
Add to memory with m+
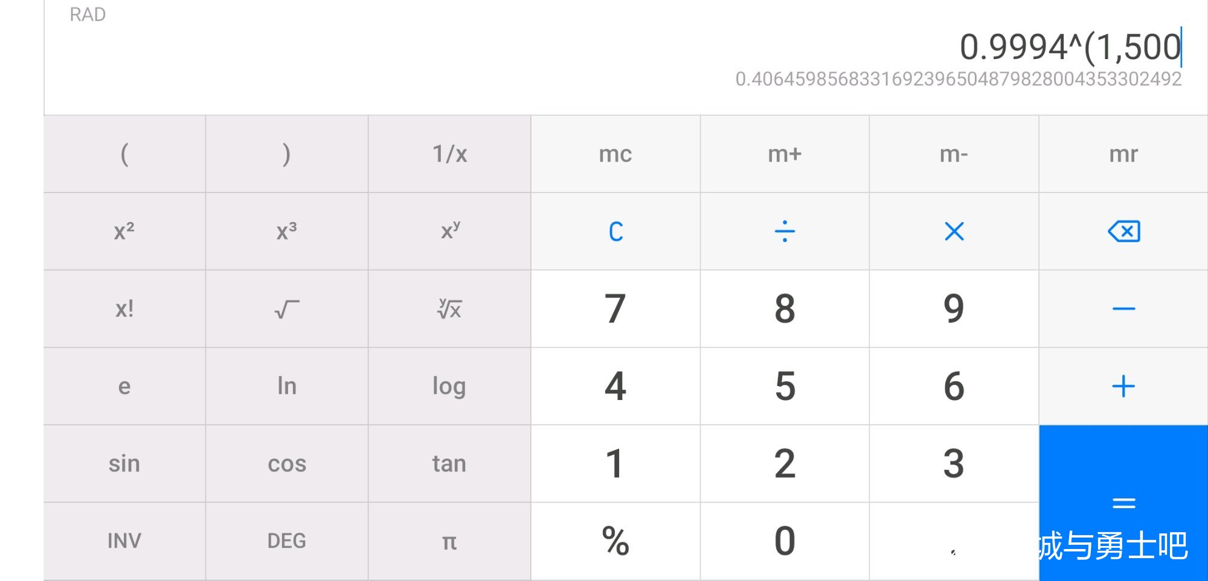pyautogui.click(x=785, y=154)
